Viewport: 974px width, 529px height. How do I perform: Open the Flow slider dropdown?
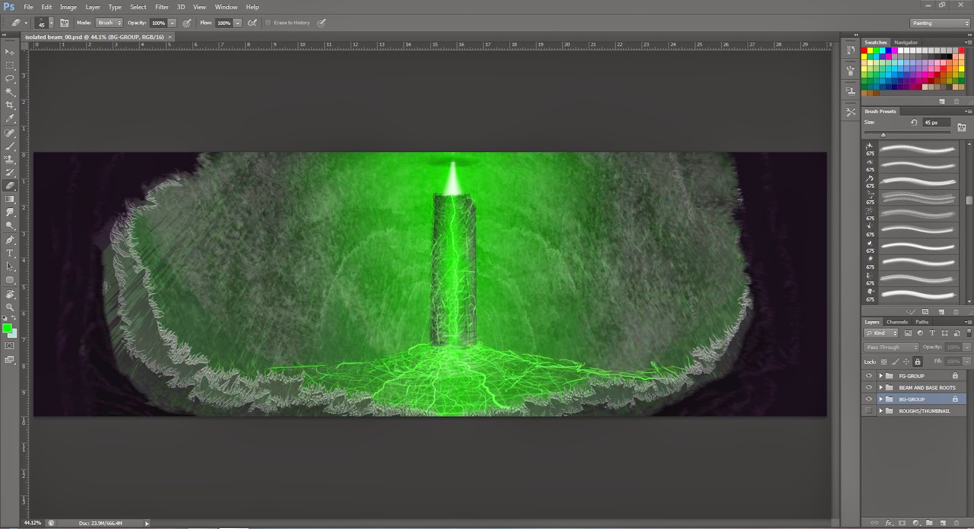click(x=238, y=22)
